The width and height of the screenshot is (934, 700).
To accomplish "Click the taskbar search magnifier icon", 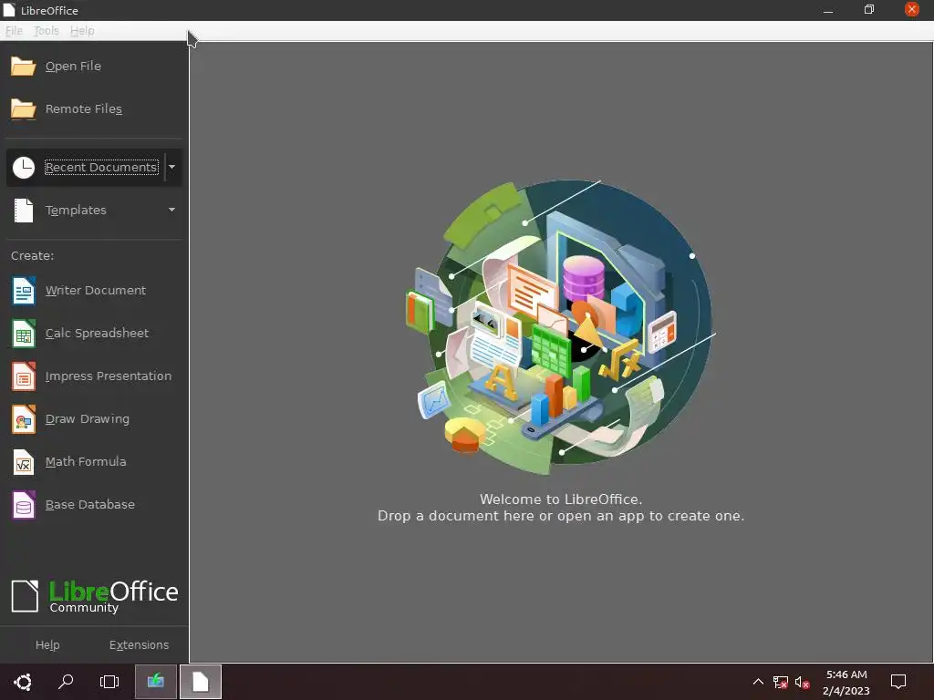I will pyautogui.click(x=66, y=682).
